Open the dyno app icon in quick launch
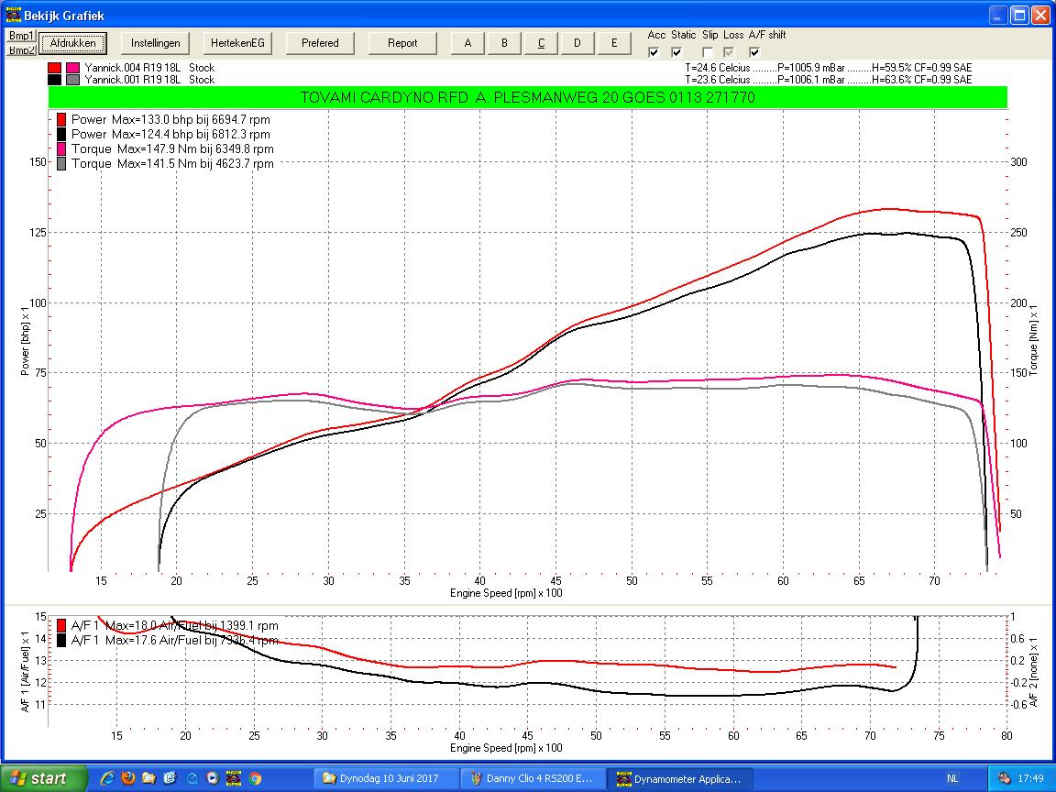This screenshot has height=792, width=1056. click(x=233, y=778)
